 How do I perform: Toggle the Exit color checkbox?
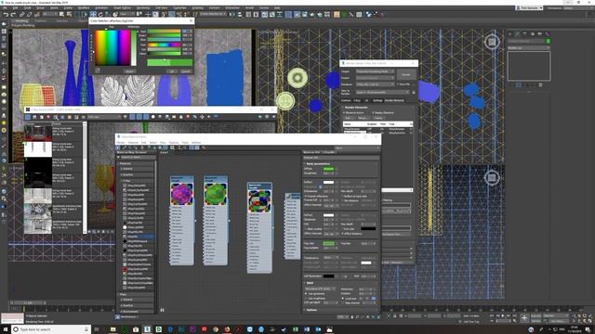click(343, 229)
